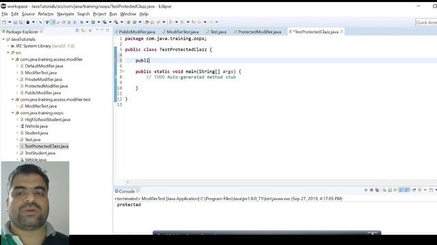Click the Debug bug toolbar icon

pyautogui.click(x=82, y=22)
